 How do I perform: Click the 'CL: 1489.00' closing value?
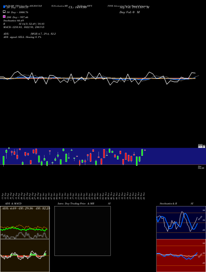[77, 7]
